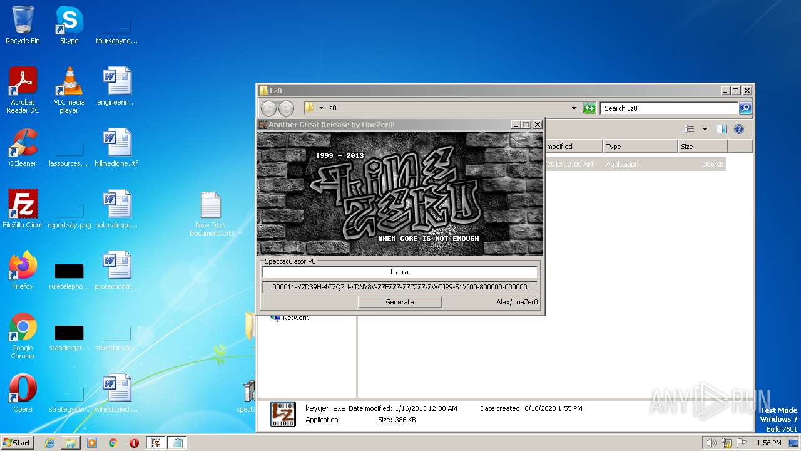Click the Explorer Forward navigation button
The height and width of the screenshot is (451, 801).
pos(286,108)
